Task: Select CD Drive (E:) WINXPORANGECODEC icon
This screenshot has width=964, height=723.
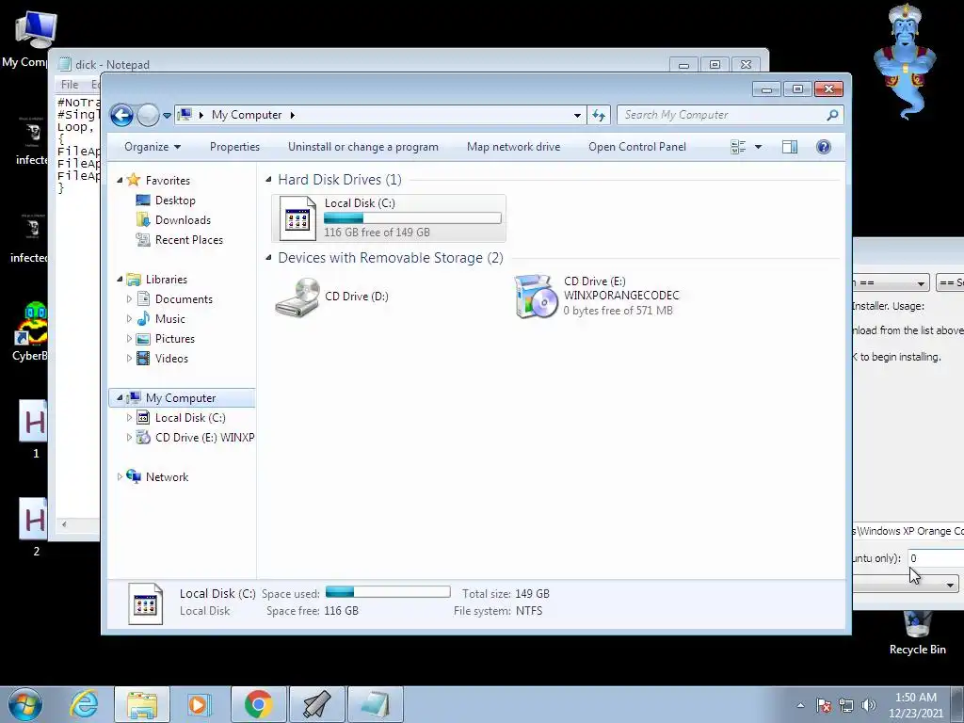Action: tap(535, 297)
